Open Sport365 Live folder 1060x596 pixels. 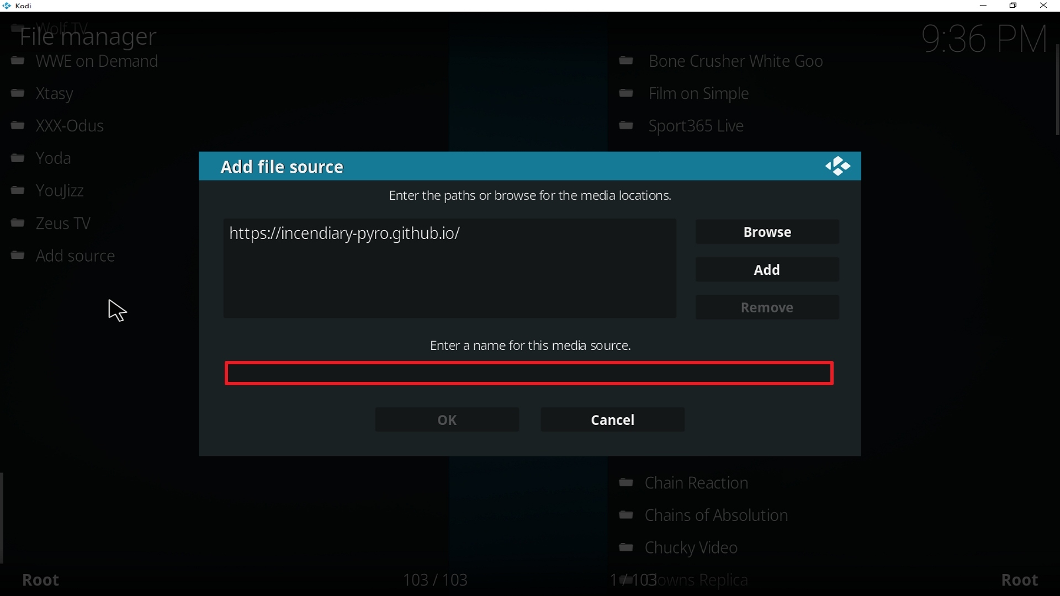tap(697, 126)
